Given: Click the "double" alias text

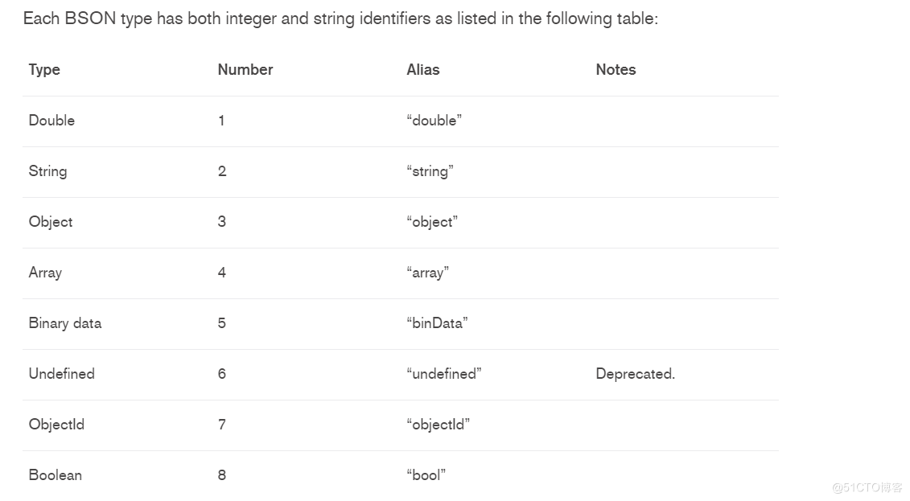Looking at the screenshot, I should [x=434, y=121].
